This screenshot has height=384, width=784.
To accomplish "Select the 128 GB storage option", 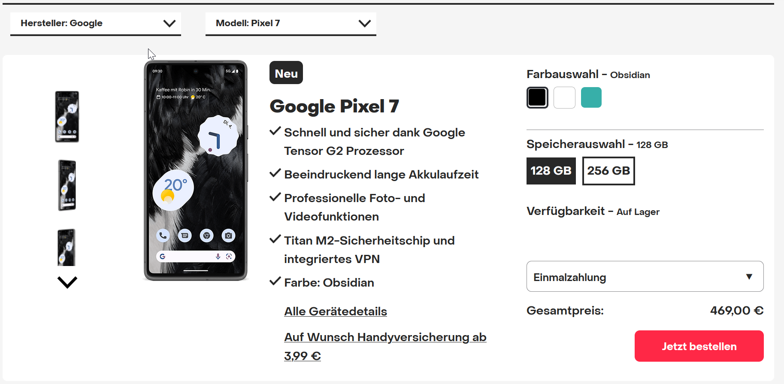I will tap(551, 171).
